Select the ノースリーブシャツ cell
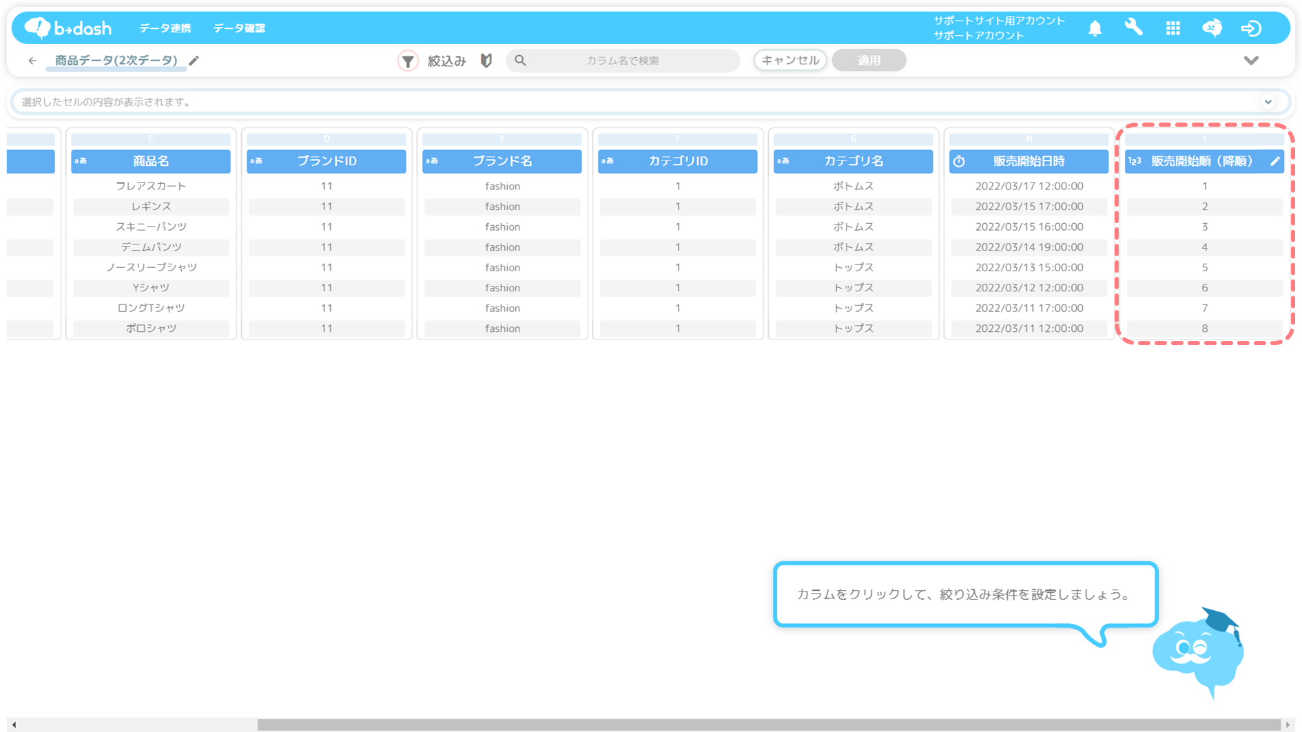Viewport: 1302px width, 732px height. point(151,267)
